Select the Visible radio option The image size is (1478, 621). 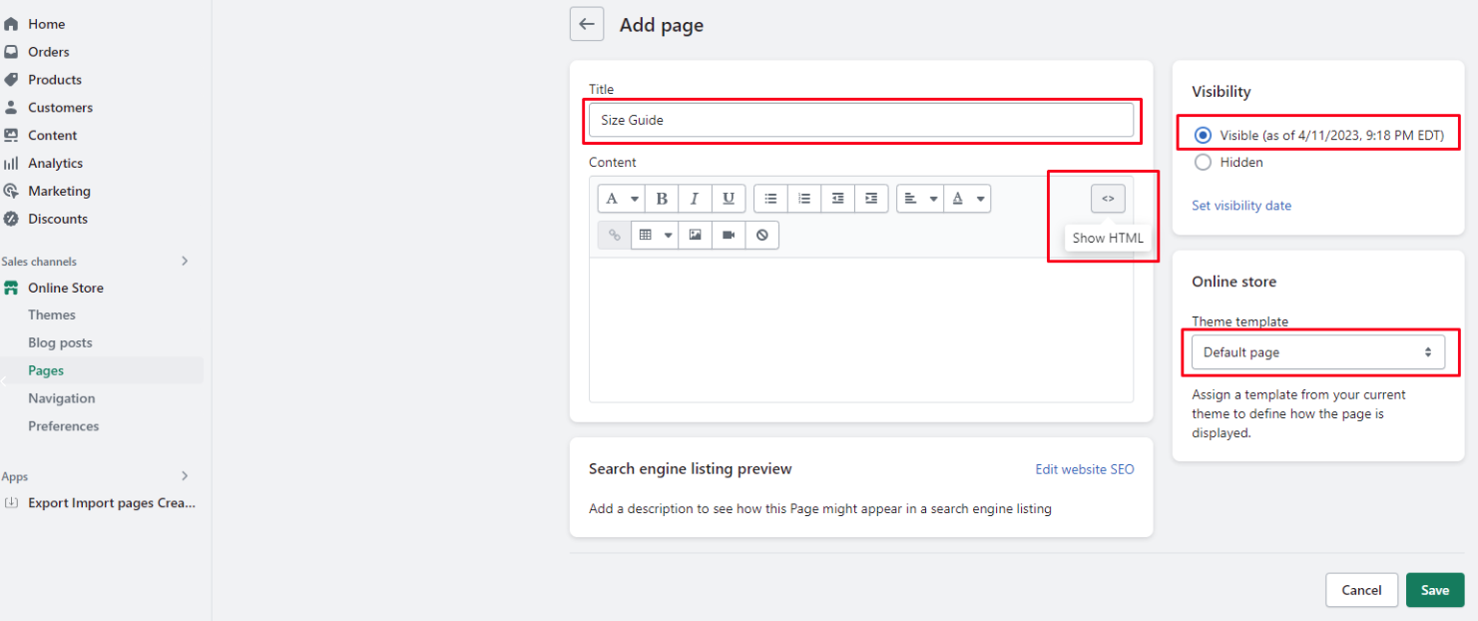(1203, 135)
